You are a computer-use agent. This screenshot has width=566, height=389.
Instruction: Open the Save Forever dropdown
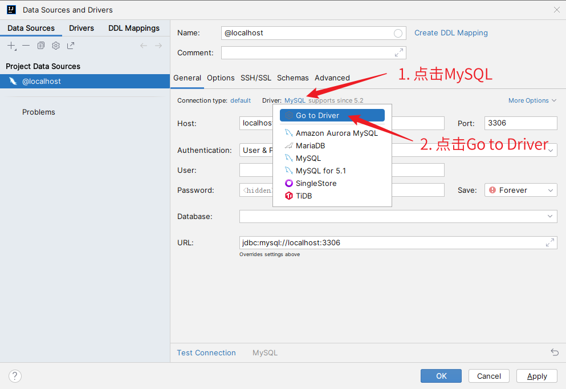[521, 190]
